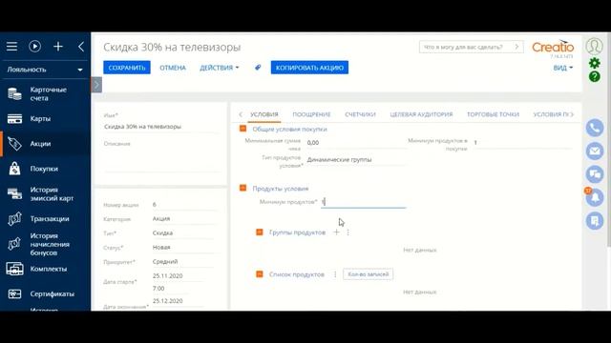Screen dimensions: 611x343
Task: Click the tag icon in toolbar
Action: 258,68
